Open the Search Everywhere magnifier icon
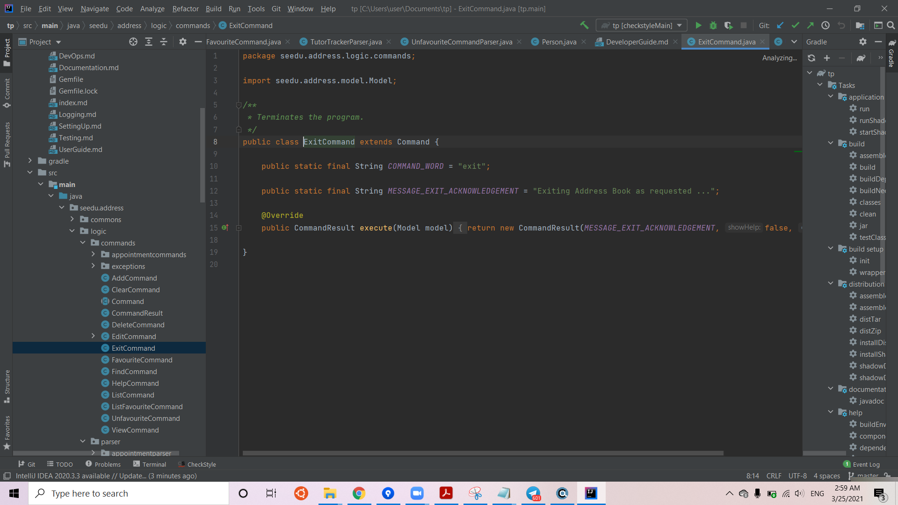The height and width of the screenshot is (505, 898). tap(891, 25)
